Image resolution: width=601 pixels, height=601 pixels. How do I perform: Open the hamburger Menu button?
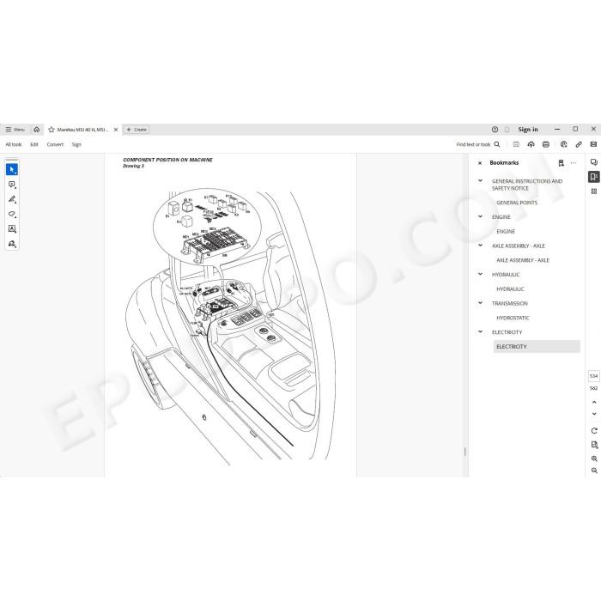tap(15, 130)
